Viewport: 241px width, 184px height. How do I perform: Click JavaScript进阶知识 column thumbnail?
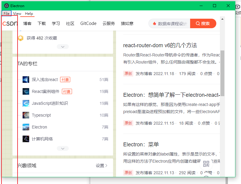[x=26, y=103]
